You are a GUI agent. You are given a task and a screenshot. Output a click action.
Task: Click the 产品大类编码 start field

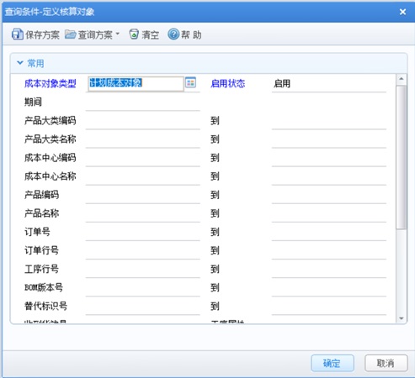(143, 121)
